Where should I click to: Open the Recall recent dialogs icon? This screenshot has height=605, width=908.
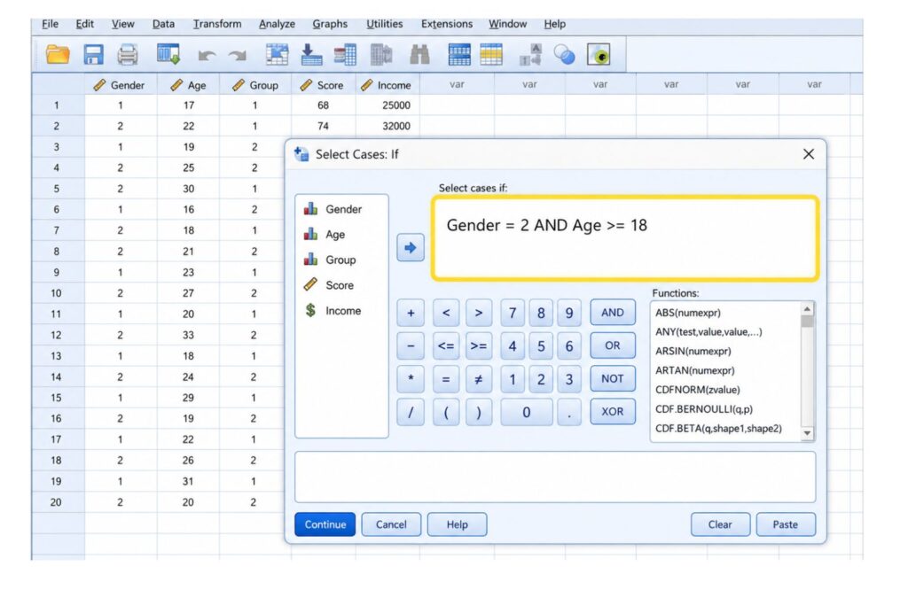pyautogui.click(x=168, y=55)
